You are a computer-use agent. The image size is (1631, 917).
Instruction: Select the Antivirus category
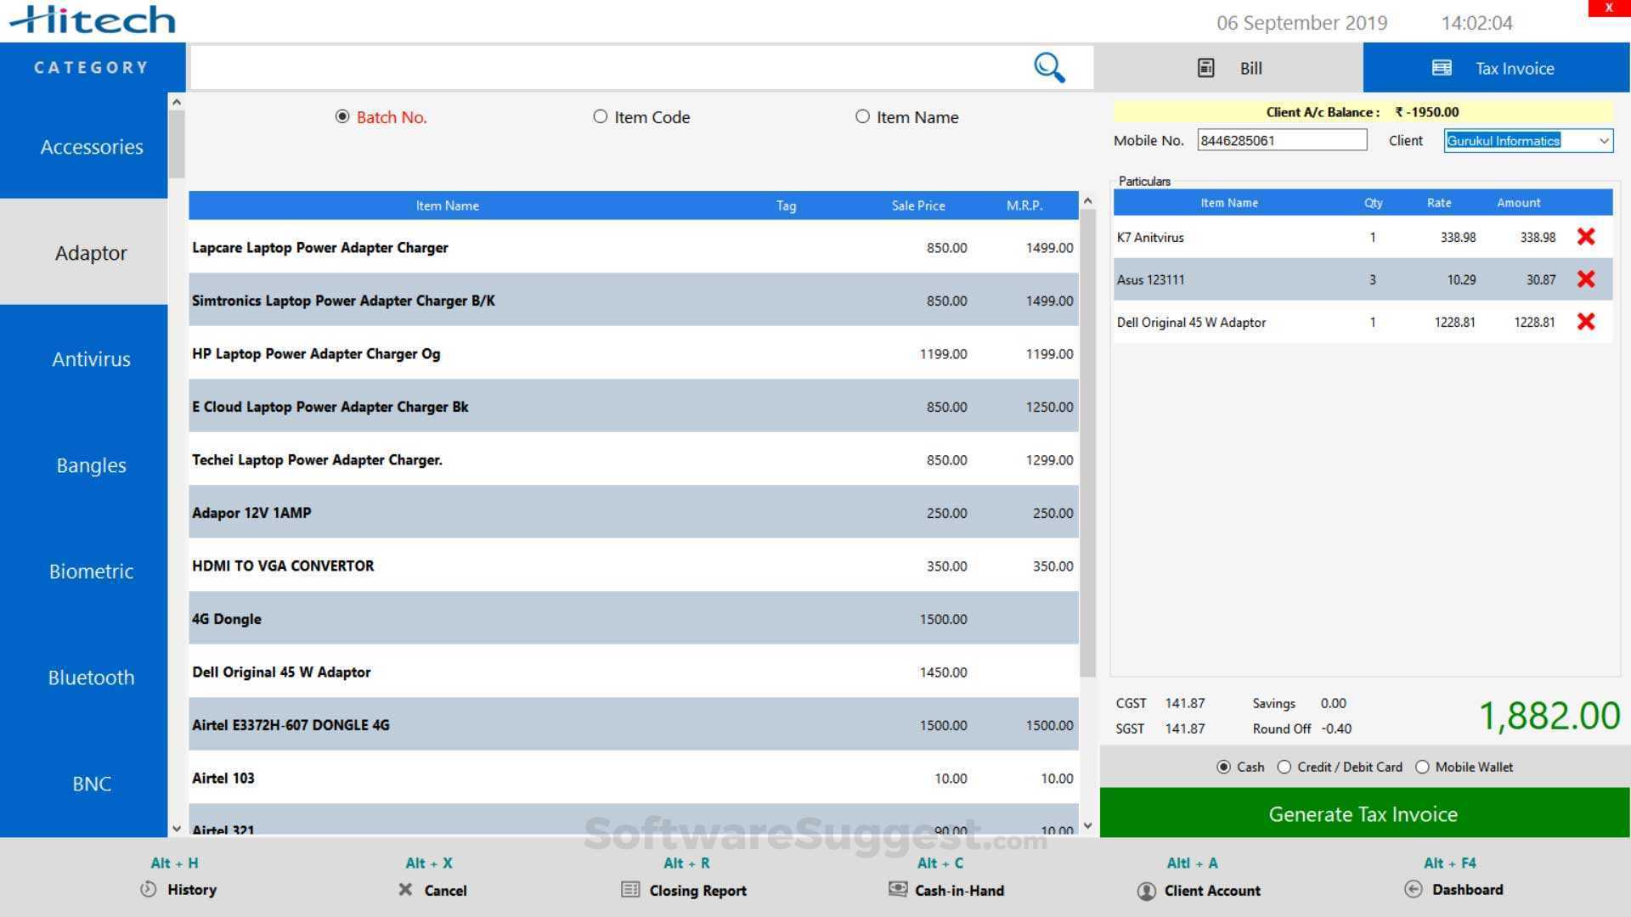pos(91,358)
